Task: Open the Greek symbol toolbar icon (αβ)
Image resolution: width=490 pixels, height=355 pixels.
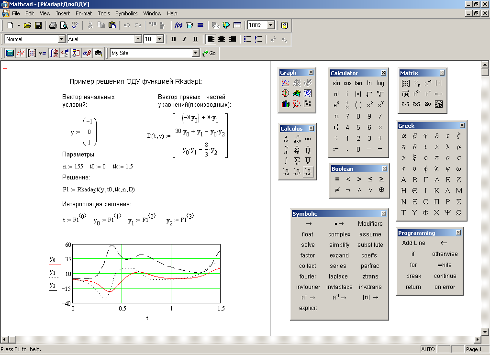Action: (87, 53)
